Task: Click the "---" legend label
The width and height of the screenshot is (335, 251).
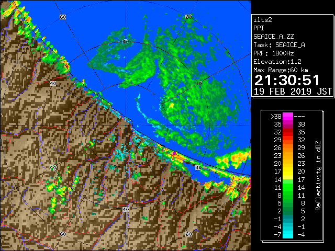Action: [299, 117]
